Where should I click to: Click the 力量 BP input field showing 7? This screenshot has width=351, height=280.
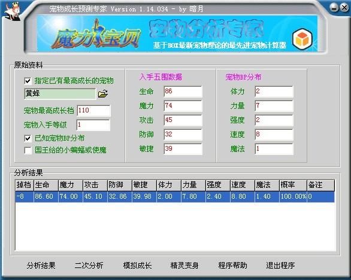pyautogui.click(x=274, y=106)
